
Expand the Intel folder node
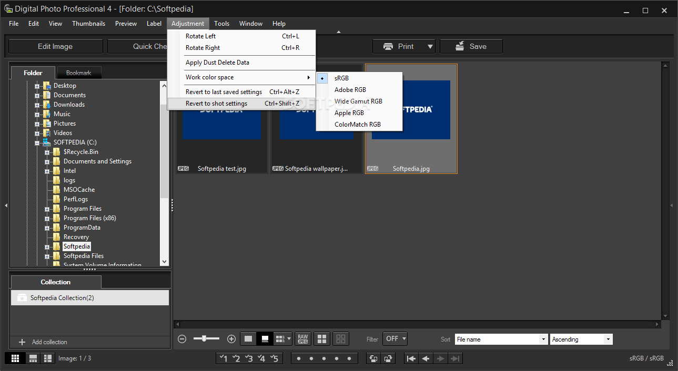[47, 171]
